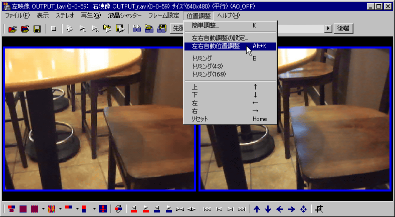Choose 左 (move left) menu entry
Viewport: 395px width, 217px height.
pyautogui.click(x=230, y=103)
